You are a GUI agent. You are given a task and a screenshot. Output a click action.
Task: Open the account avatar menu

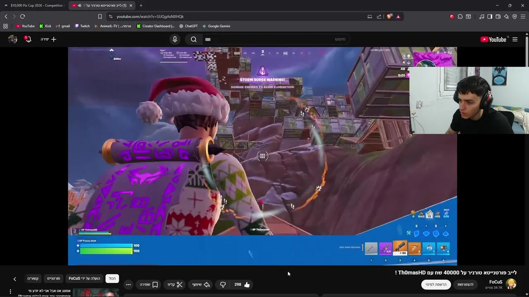13,39
